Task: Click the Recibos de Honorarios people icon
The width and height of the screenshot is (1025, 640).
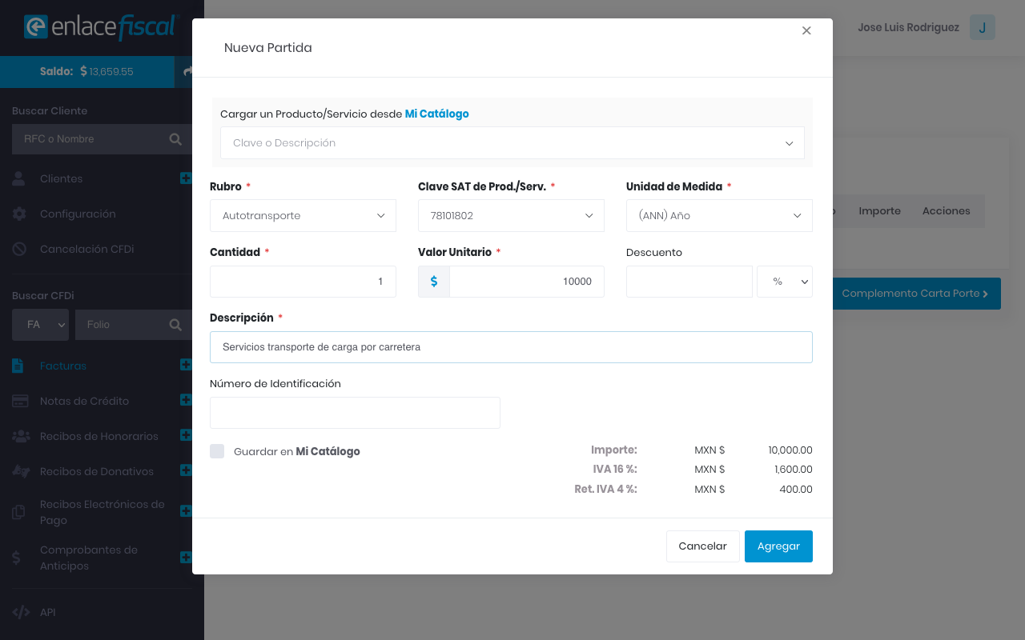Action: (x=21, y=437)
